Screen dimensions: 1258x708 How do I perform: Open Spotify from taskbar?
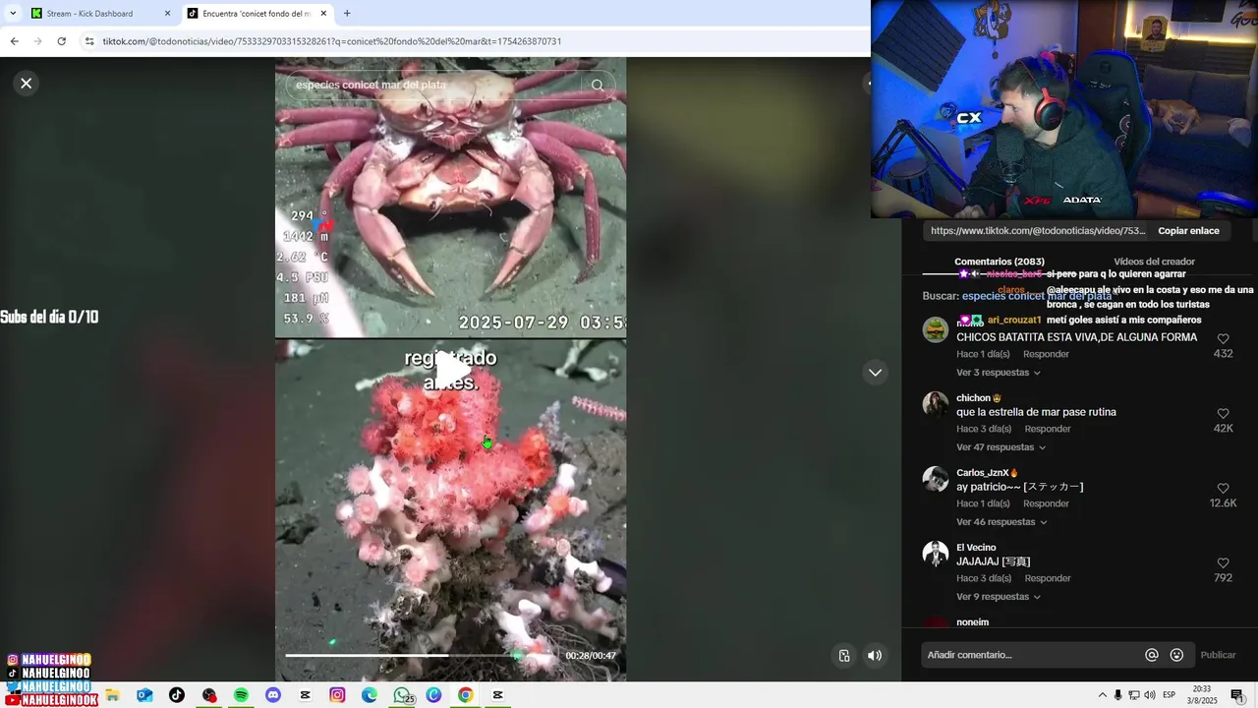click(x=241, y=695)
